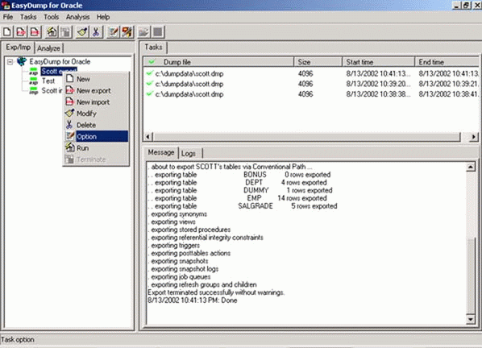Open the Help menu
This screenshot has width=482, height=348.
tap(103, 17)
